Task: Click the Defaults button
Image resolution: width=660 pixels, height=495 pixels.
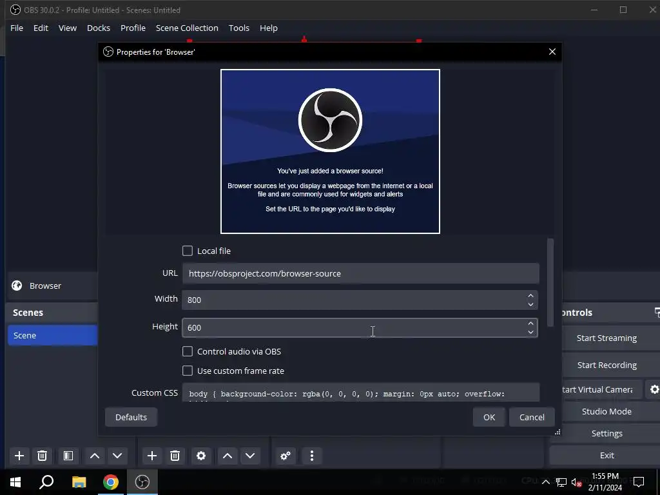Action: (131, 417)
